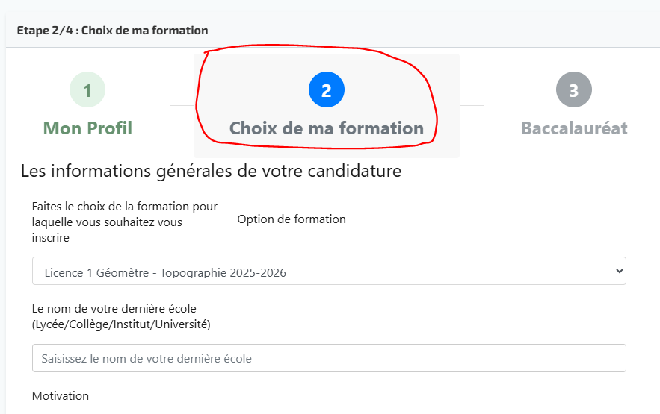
Task: Jump to the Baccalauréat step
Action: point(573,128)
